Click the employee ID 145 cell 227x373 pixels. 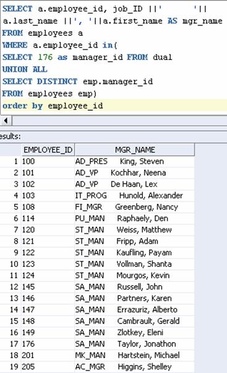click(48, 287)
